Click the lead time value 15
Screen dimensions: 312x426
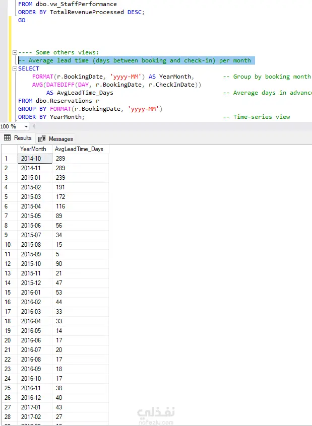[x=80, y=245]
